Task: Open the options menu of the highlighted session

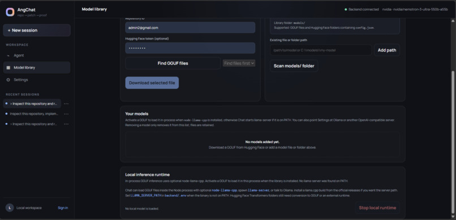Action: click(66, 103)
